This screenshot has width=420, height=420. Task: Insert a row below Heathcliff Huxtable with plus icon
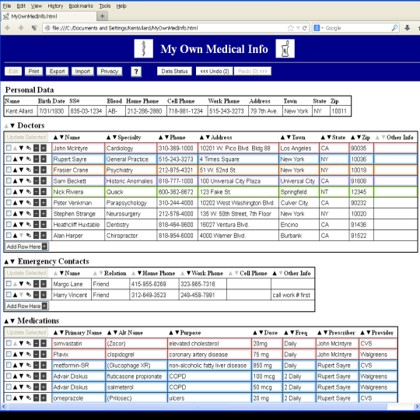coord(44,225)
